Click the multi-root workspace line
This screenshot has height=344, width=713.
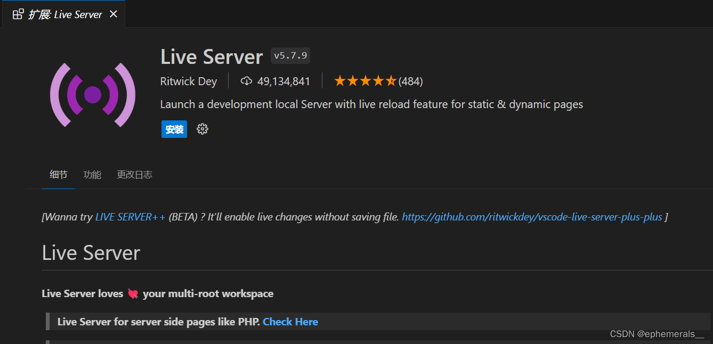[158, 294]
